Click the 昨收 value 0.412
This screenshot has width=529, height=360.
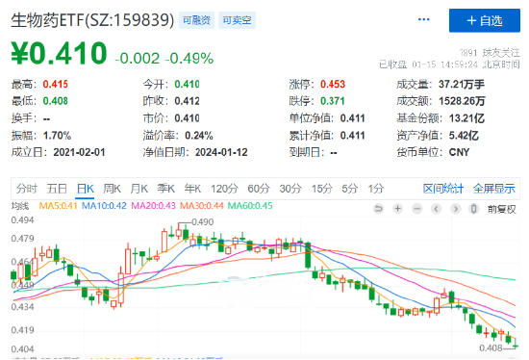click(x=187, y=101)
